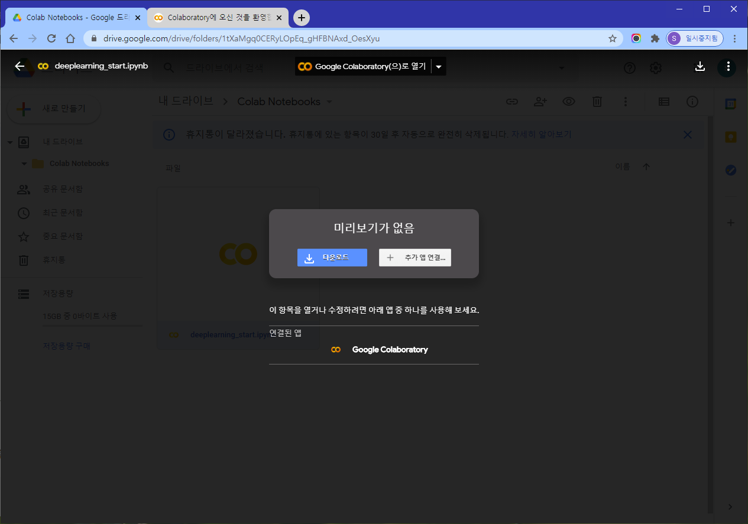Open the Extensions puzzle piece icon
Viewport: 748px width, 524px height.
point(655,38)
